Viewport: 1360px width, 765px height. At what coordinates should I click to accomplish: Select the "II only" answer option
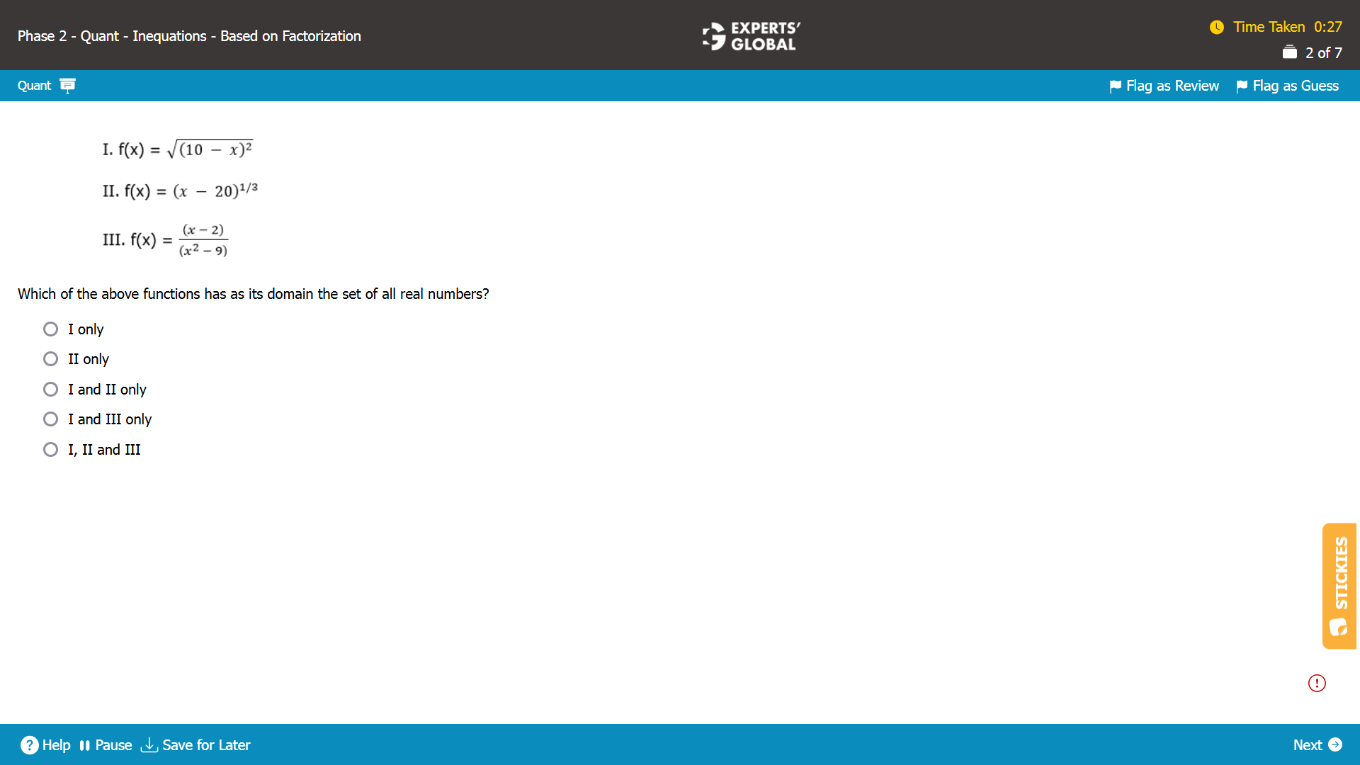[50, 359]
